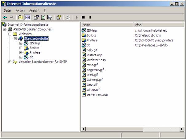Select Scripts in the left tree
The height and width of the screenshot is (139, 186).
34,48
